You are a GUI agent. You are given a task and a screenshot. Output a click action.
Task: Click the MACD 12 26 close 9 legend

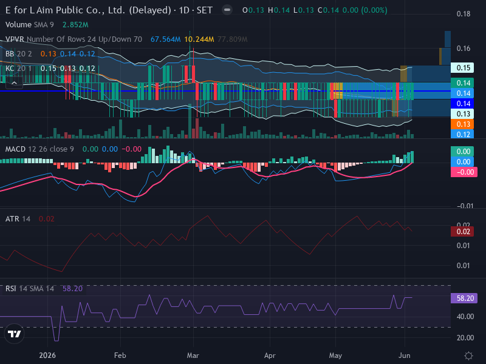39,149
